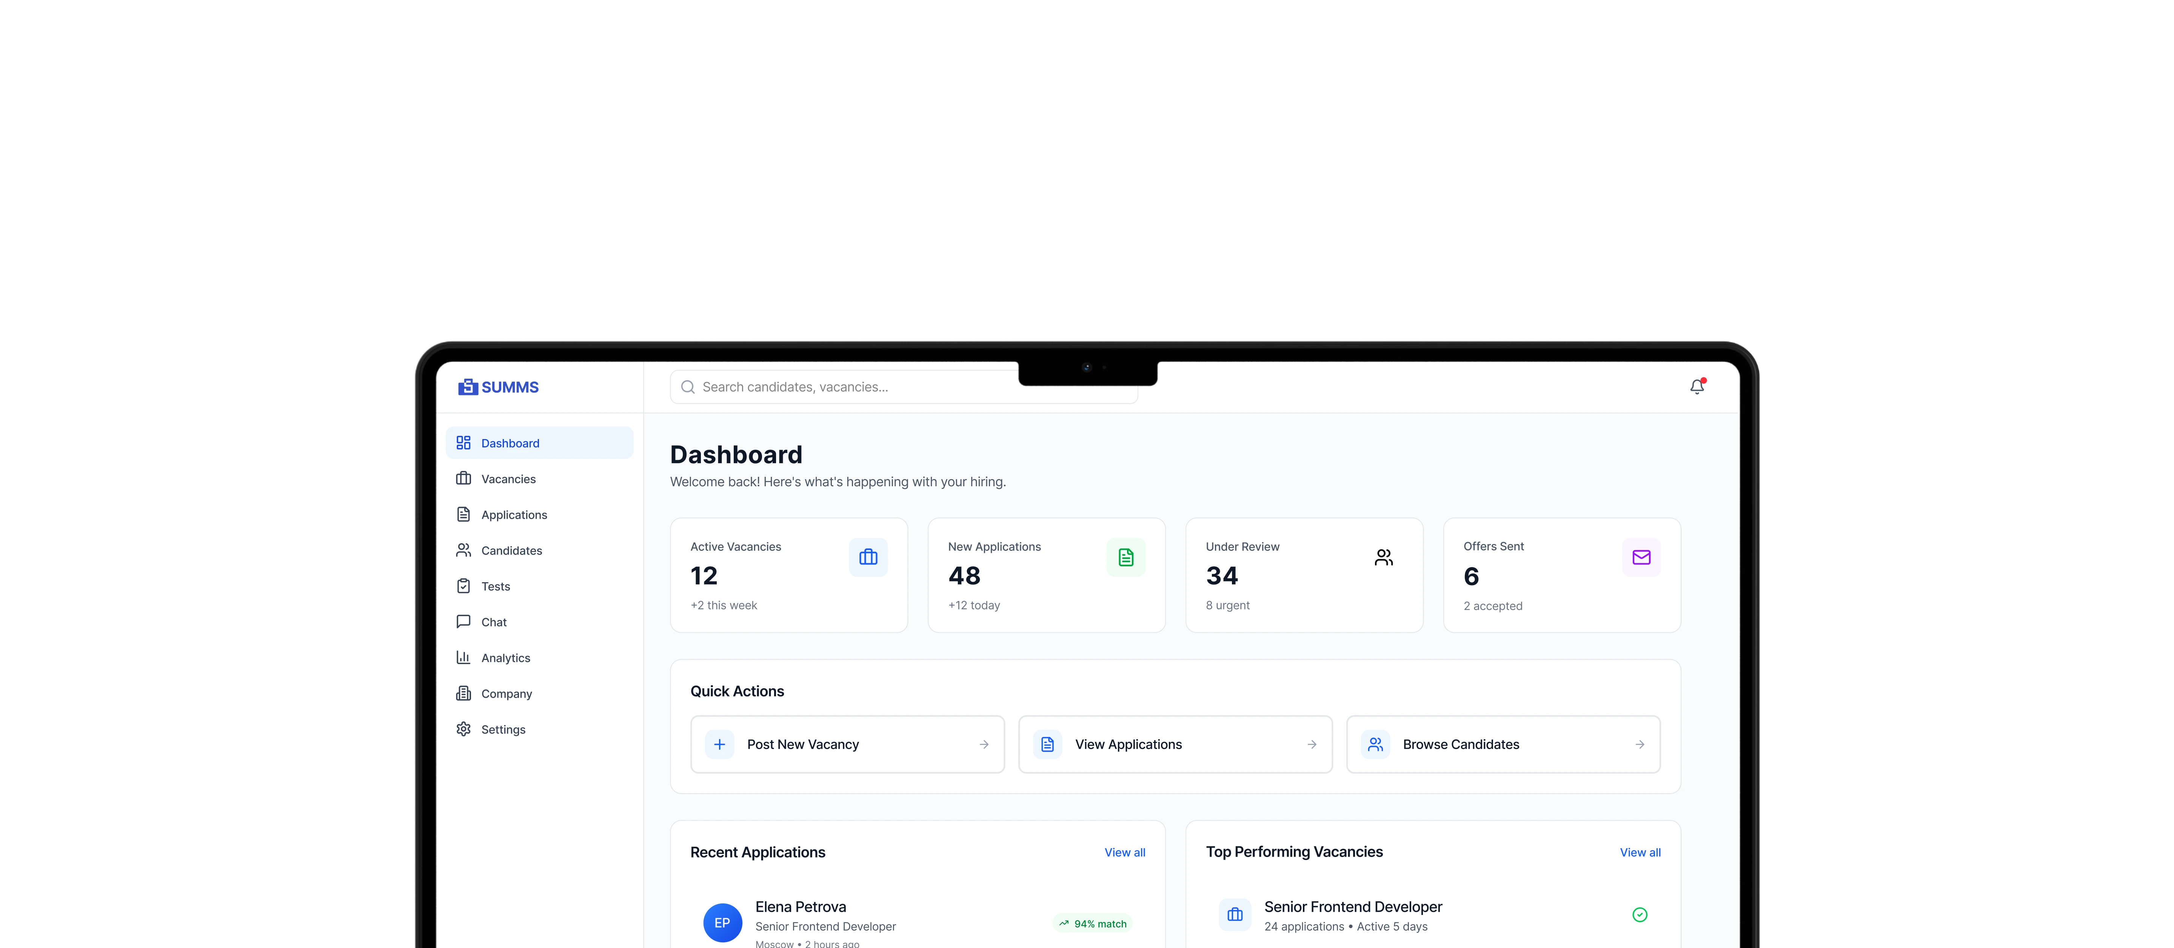Click the Top Performing Vacancies heading

pyautogui.click(x=1294, y=852)
